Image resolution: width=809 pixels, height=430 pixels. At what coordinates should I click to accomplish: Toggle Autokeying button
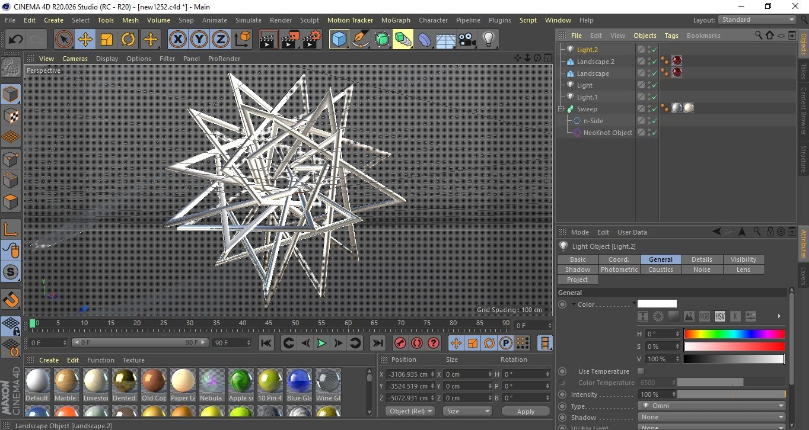click(417, 343)
